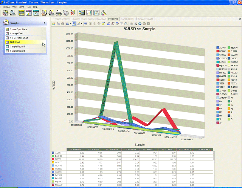Click the Fe2382 row label in data table

pos(58,175)
